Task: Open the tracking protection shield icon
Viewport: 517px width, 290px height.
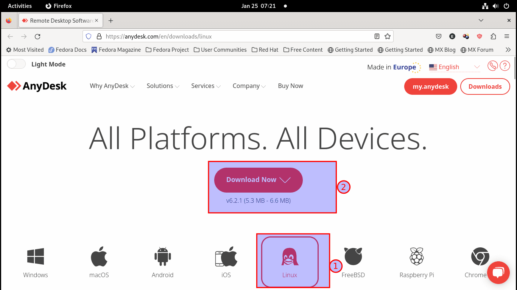Action: tap(89, 37)
